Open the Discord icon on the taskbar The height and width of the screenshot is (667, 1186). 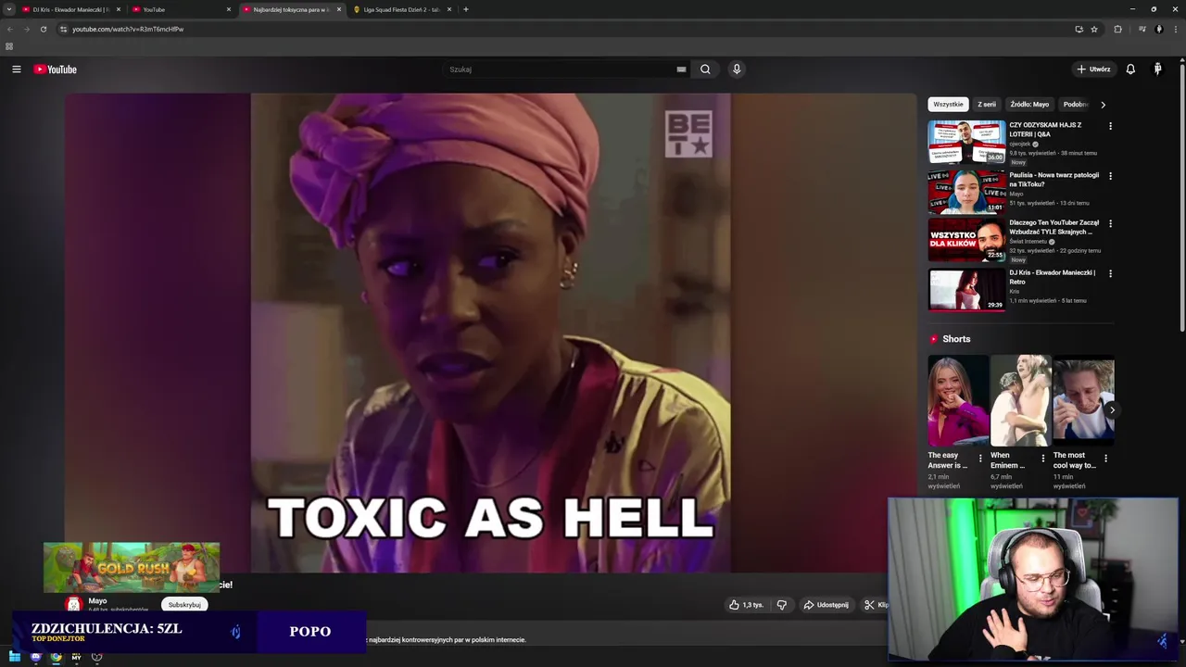click(x=35, y=657)
